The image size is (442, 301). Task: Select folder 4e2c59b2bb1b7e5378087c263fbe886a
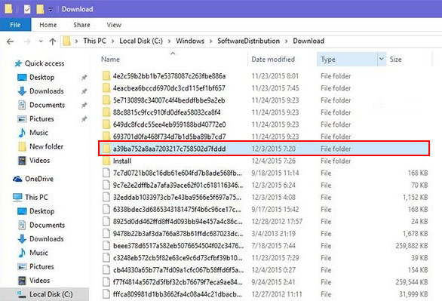[x=169, y=76]
